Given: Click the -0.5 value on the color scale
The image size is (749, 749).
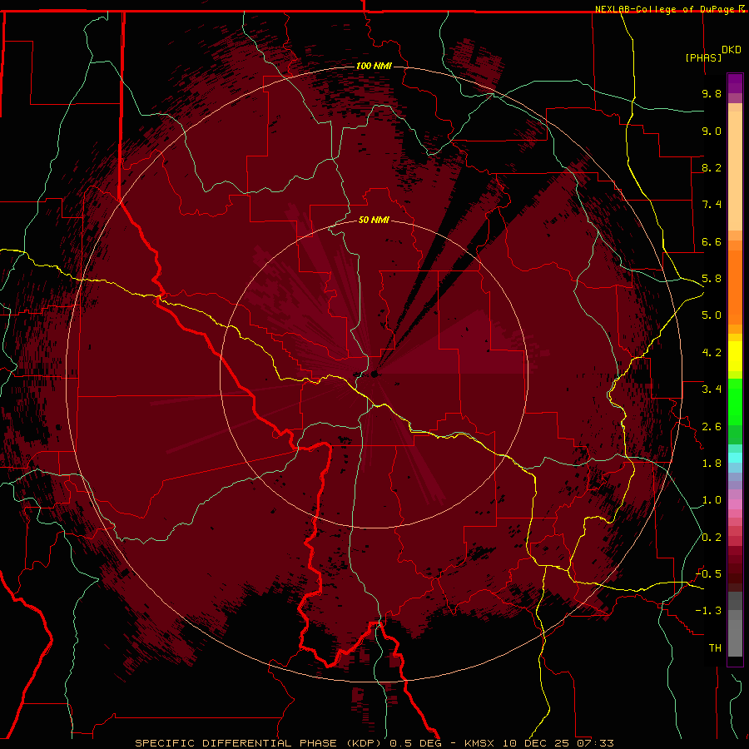Looking at the screenshot, I should [x=708, y=574].
